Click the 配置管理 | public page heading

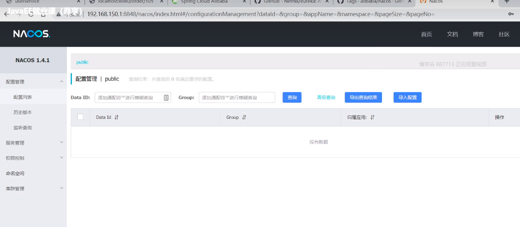(97, 79)
